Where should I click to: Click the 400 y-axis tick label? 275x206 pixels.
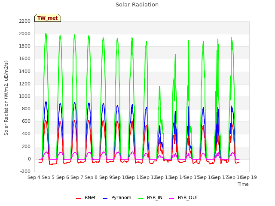coord(26,134)
